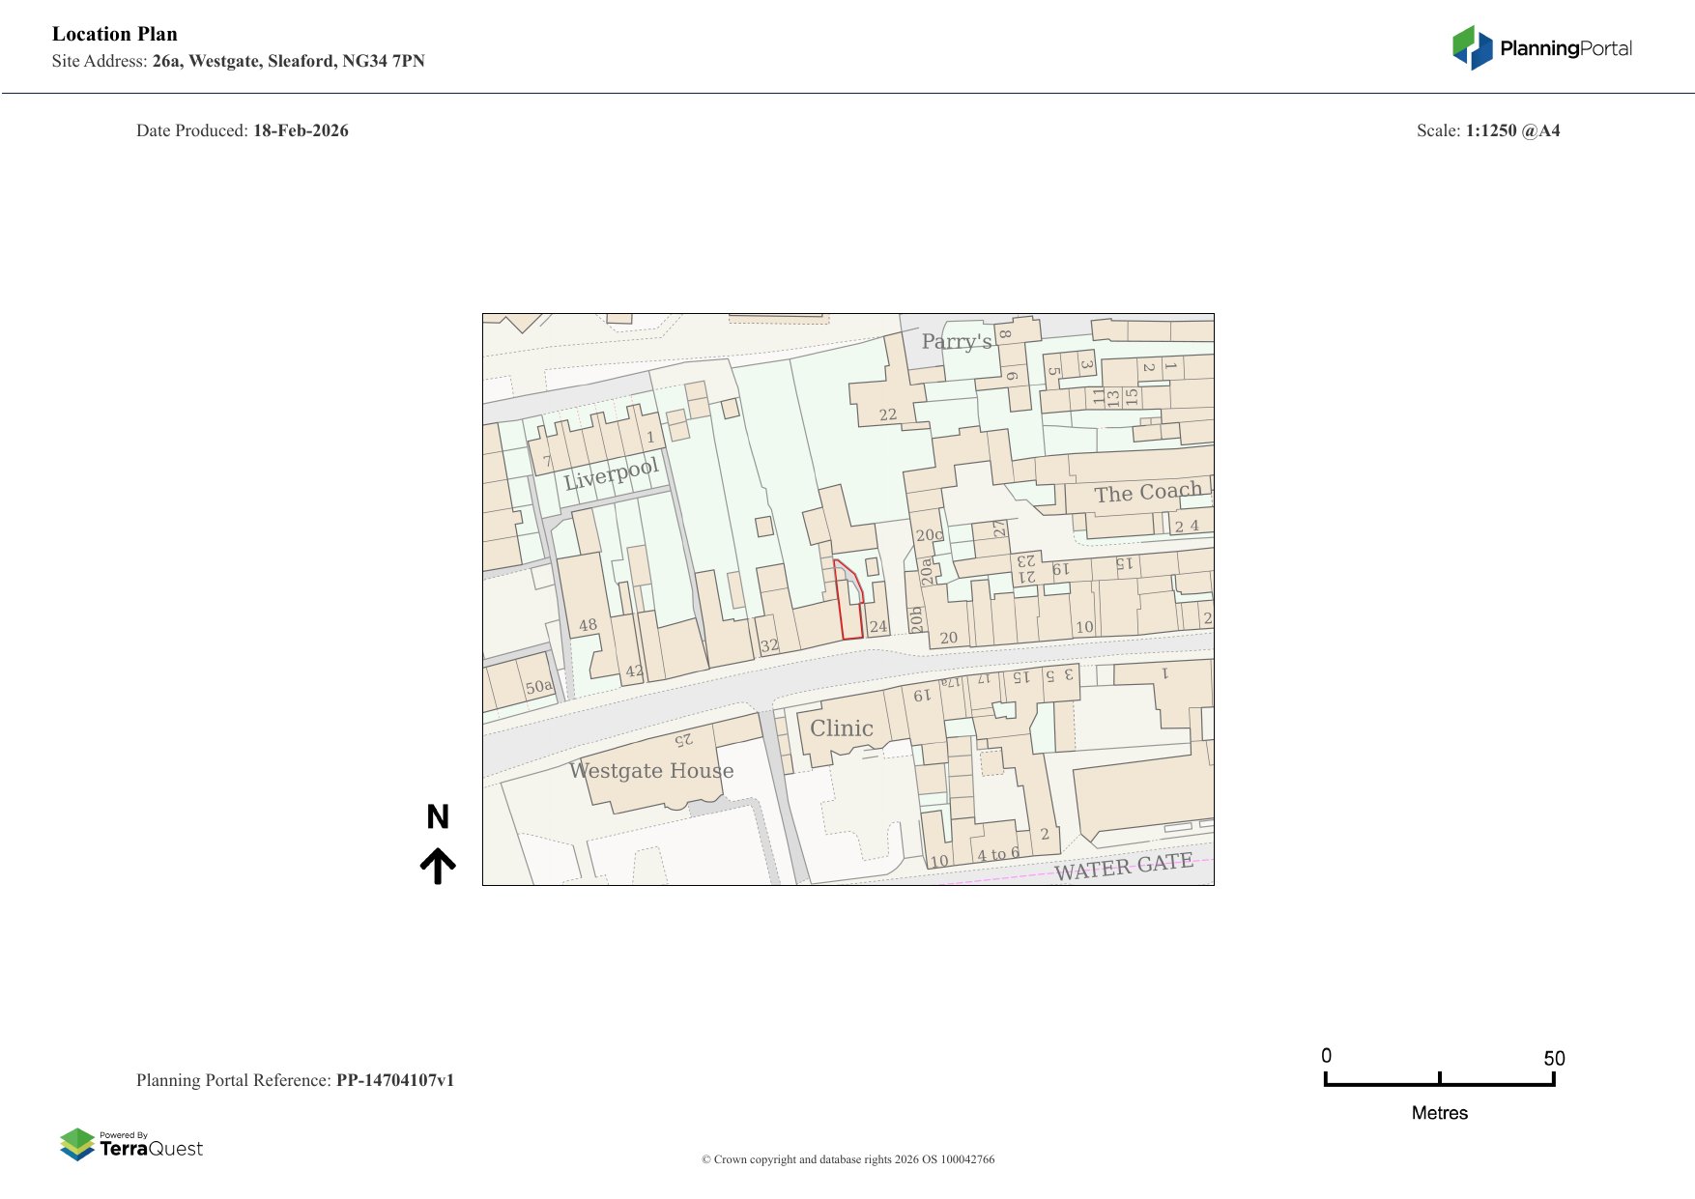Click the Scale 1:1250 @A4 text

coord(1487,130)
